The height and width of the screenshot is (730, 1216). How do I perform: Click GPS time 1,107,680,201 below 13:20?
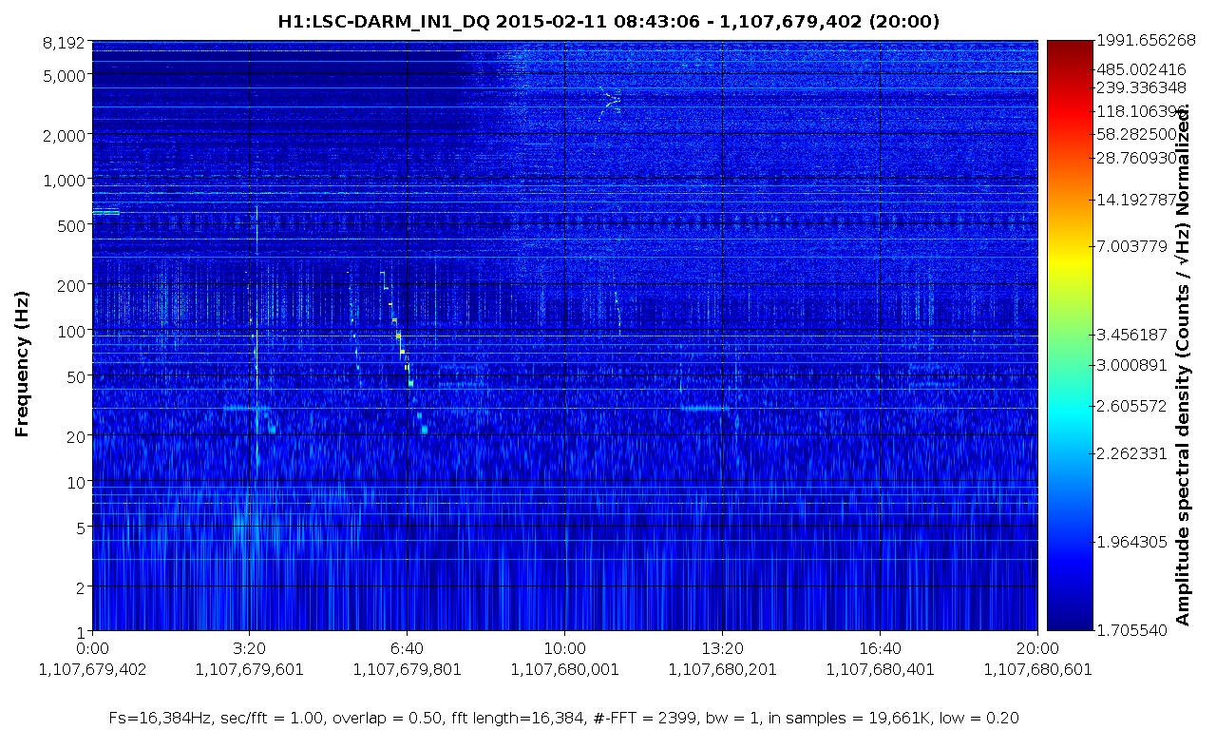point(723,669)
